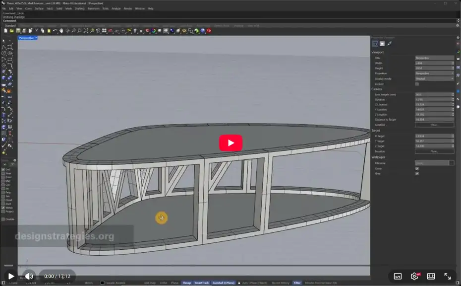The height and width of the screenshot is (286, 461).
Task: Save the file using the Save toolbar icon
Action: point(19,31)
